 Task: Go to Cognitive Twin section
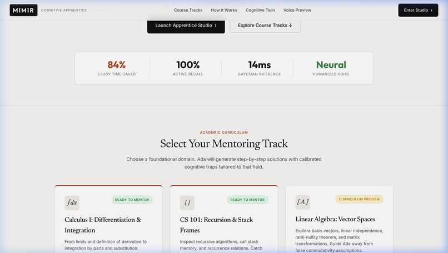260,10
